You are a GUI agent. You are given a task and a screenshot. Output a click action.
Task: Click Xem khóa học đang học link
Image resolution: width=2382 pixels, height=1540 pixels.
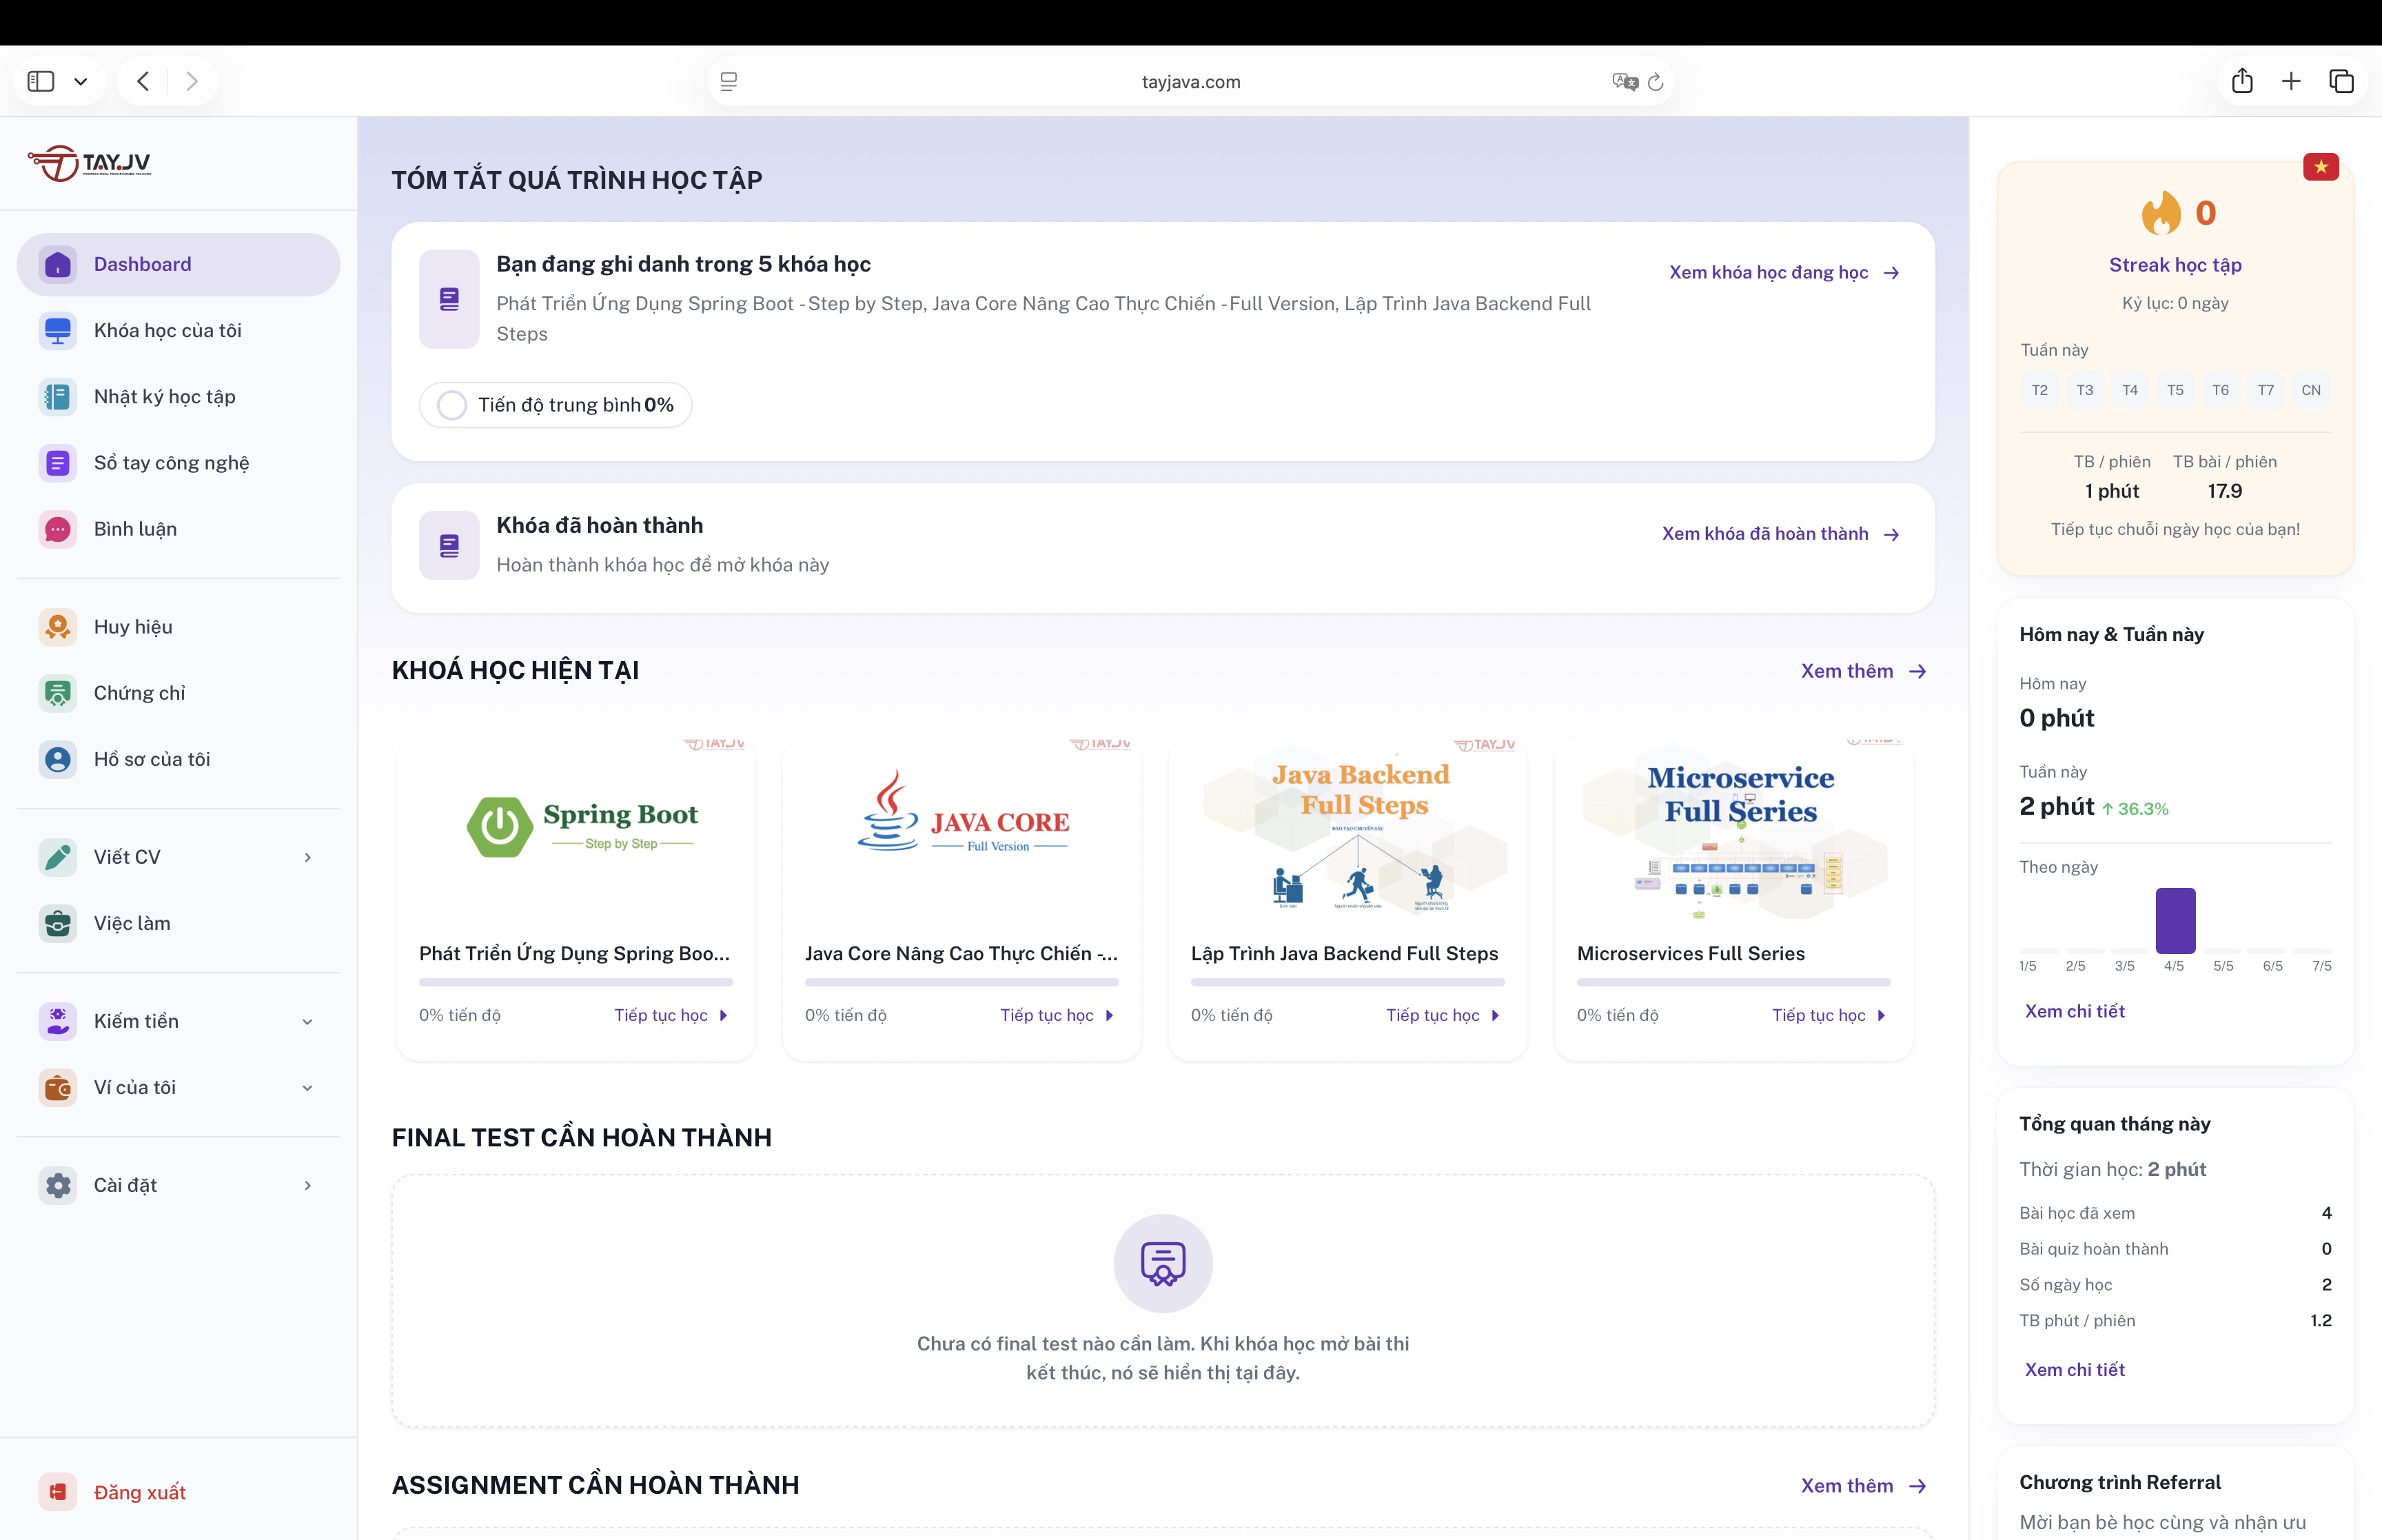coord(1783,272)
